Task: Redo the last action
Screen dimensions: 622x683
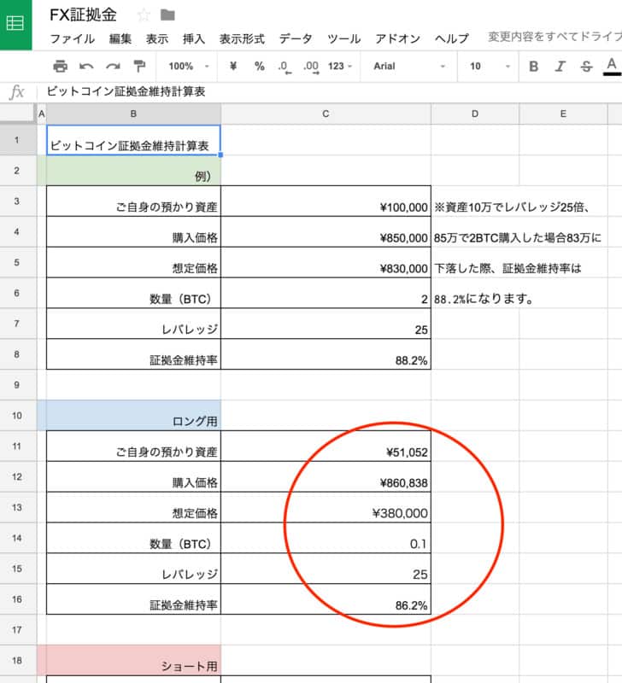Action: [113, 67]
